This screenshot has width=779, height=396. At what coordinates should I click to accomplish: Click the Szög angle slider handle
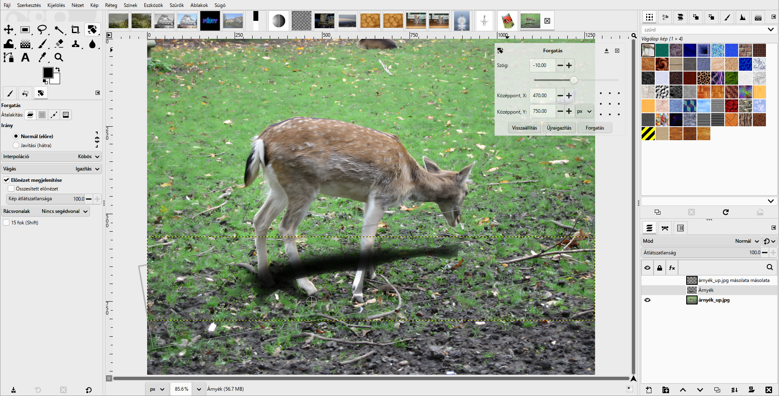click(574, 80)
